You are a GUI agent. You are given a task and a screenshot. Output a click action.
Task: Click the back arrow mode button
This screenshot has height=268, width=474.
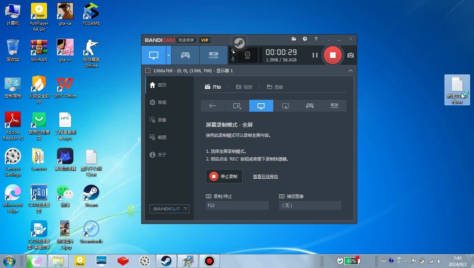coord(213,106)
